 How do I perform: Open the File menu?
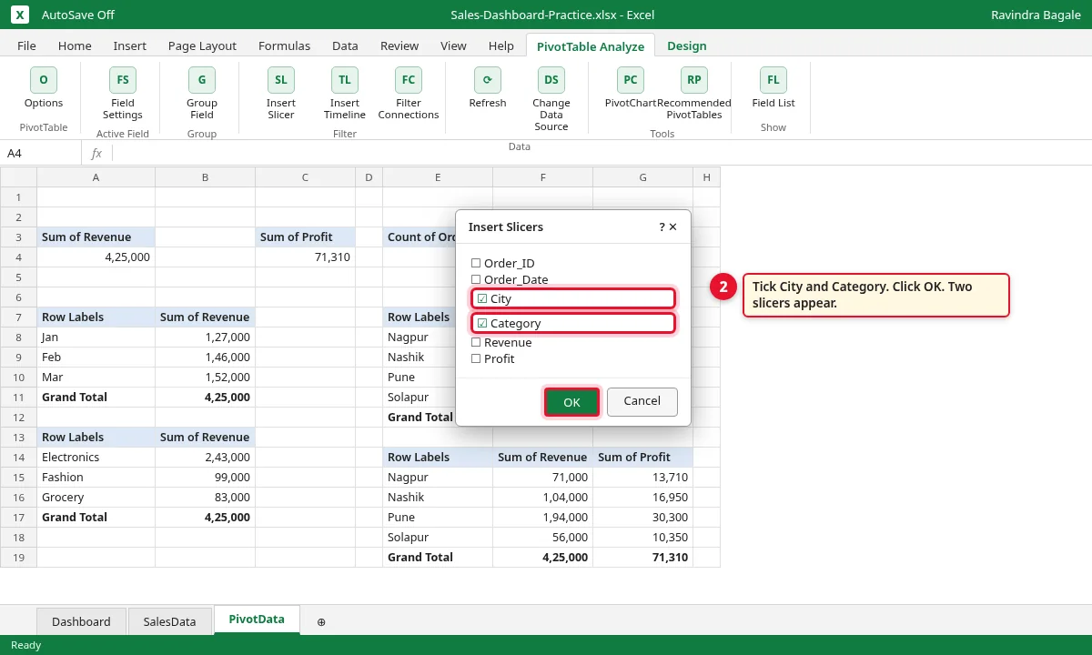point(27,45)
